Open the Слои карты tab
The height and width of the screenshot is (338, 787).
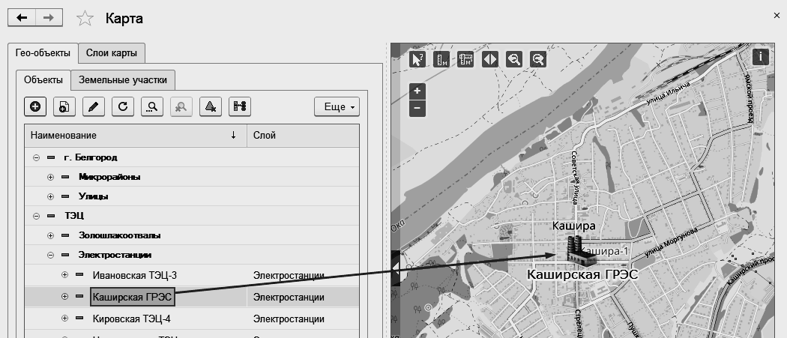click(x=112, y=53)
